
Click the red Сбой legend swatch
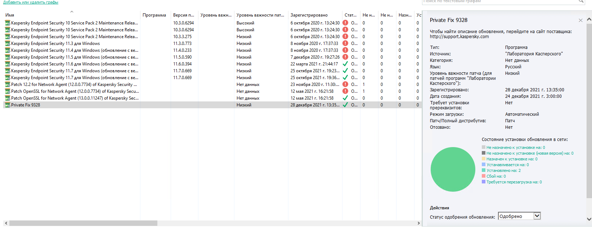click(x=484, y=176)
